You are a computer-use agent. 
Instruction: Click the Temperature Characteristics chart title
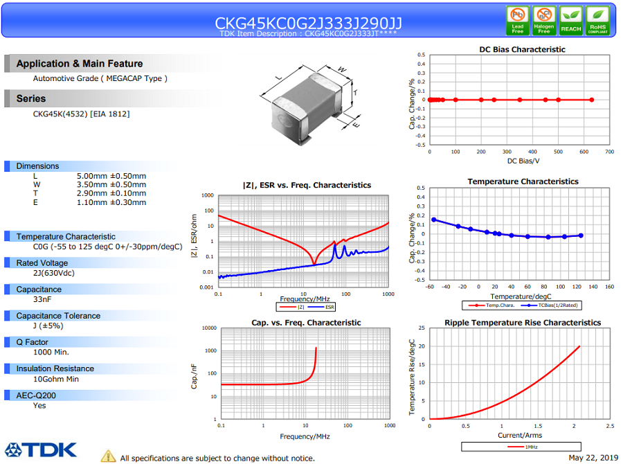coord(523,181)
